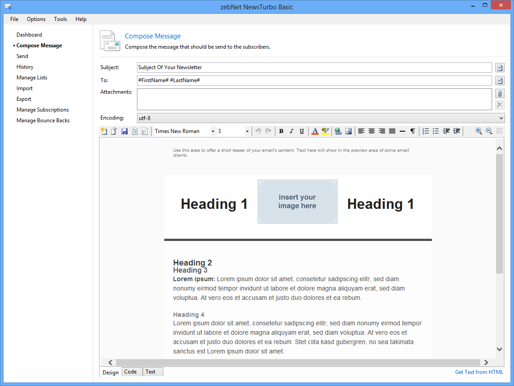Viewport: 514px width, 386px height.
Task: Click the Save icon in editor toolbar
Action: 124,131
